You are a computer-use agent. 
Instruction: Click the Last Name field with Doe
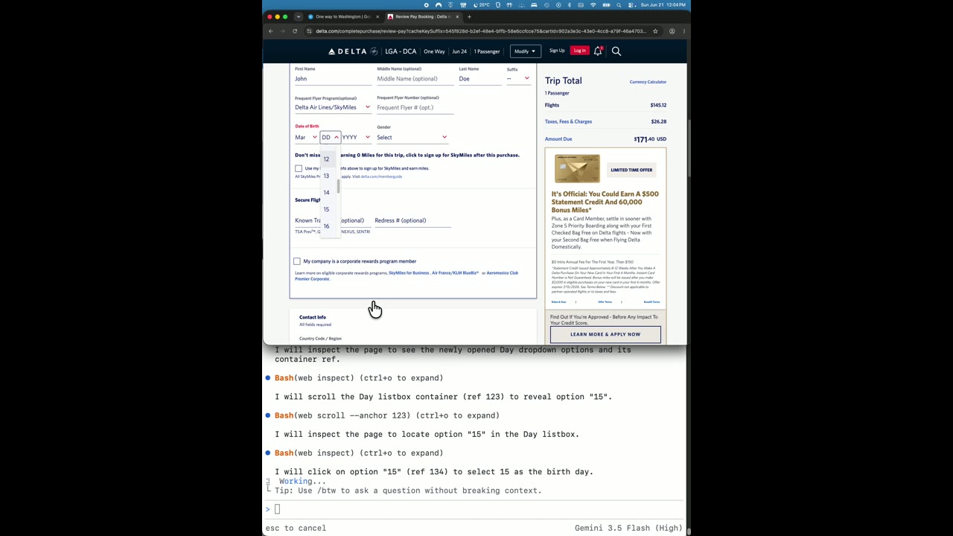point(480,79)
